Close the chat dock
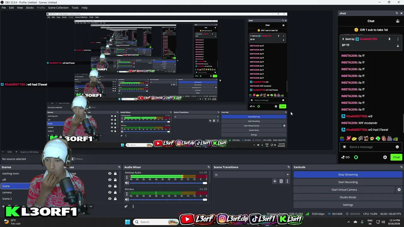Screen dimensions: 404x227 click(401, 13)
